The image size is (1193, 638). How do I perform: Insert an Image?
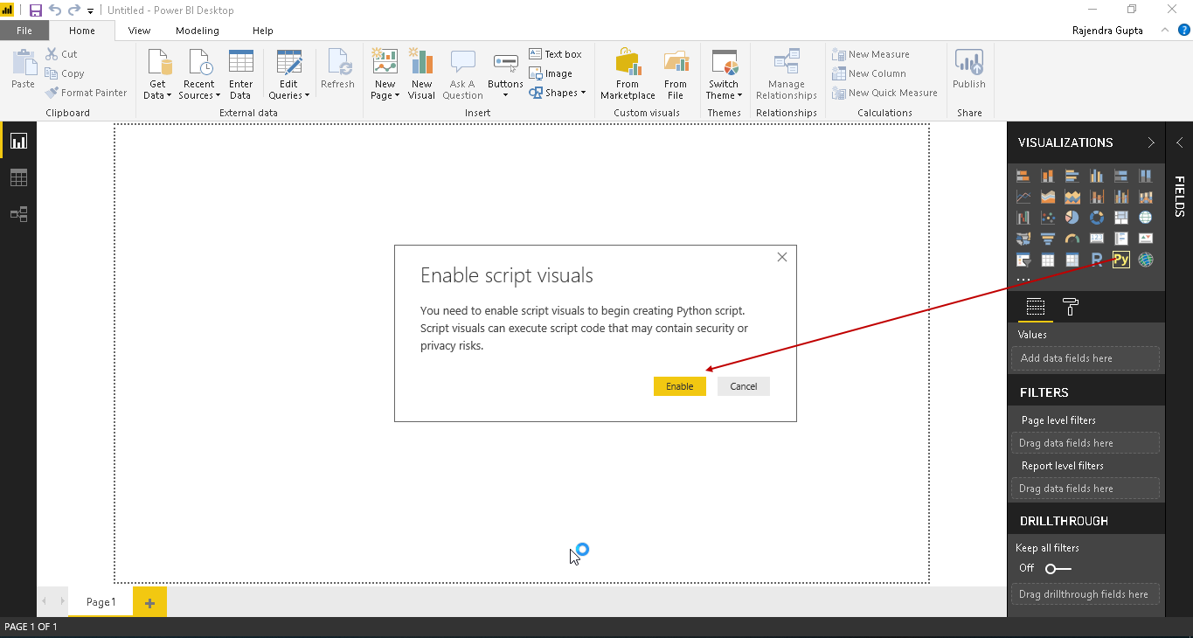coord(551,73)
